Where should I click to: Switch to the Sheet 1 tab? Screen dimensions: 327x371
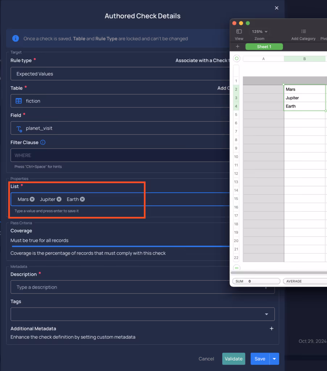point(264,47)
